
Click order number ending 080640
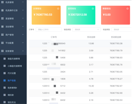click(54, 43)
